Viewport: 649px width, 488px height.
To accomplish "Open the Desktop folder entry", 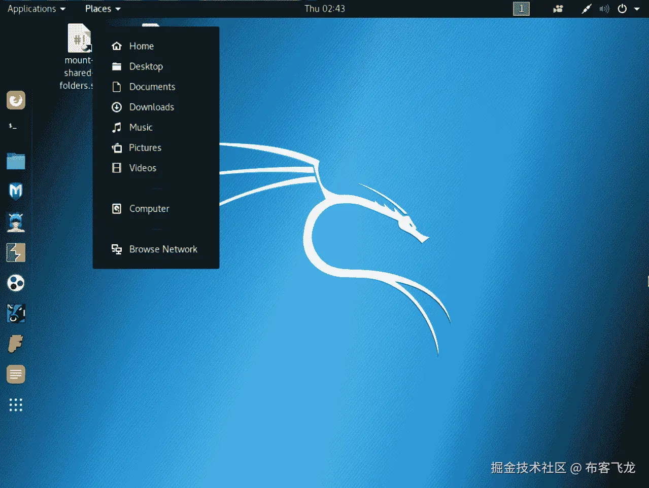I will pos(156,66).
